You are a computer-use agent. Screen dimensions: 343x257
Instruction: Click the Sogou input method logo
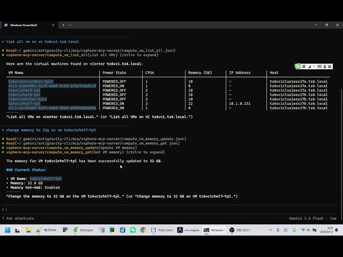(297, 66)
